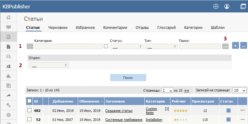Image resolution: width=248 pixels, height=124 pixels.
Task: Click the [2] category count for article 482
Action: [x=167, y=109]
